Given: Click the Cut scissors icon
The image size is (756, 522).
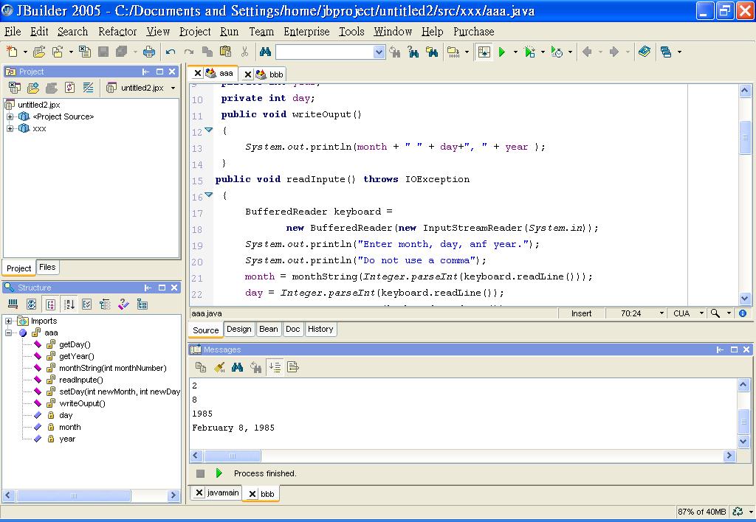Looking at the screenshot, I should 244,52.
